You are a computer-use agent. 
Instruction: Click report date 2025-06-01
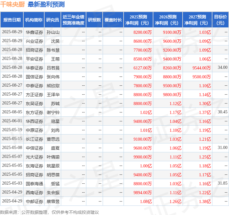click(12, 121)
